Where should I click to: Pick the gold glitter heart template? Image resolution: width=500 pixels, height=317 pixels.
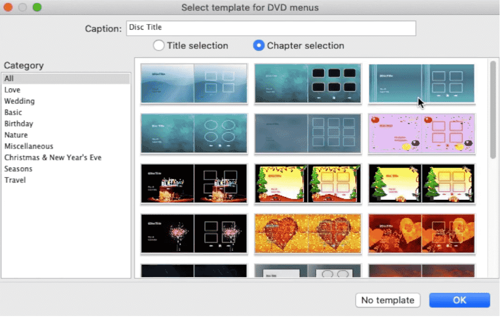[308, 234]
